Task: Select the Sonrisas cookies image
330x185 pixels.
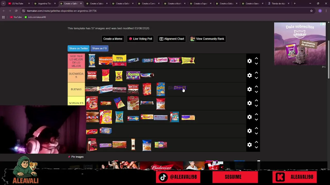Action: coord(161,60)
